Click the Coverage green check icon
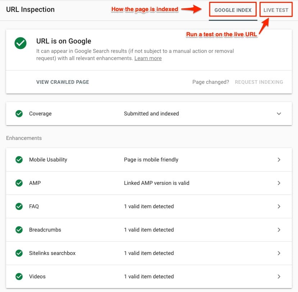The image size is (298, 292). [x=19, y=114]
